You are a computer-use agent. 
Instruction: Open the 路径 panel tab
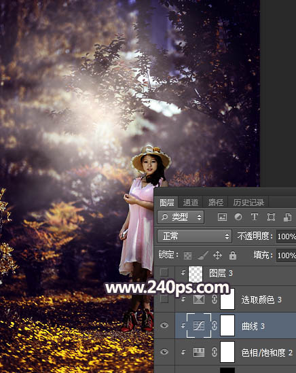click(216, 202)
